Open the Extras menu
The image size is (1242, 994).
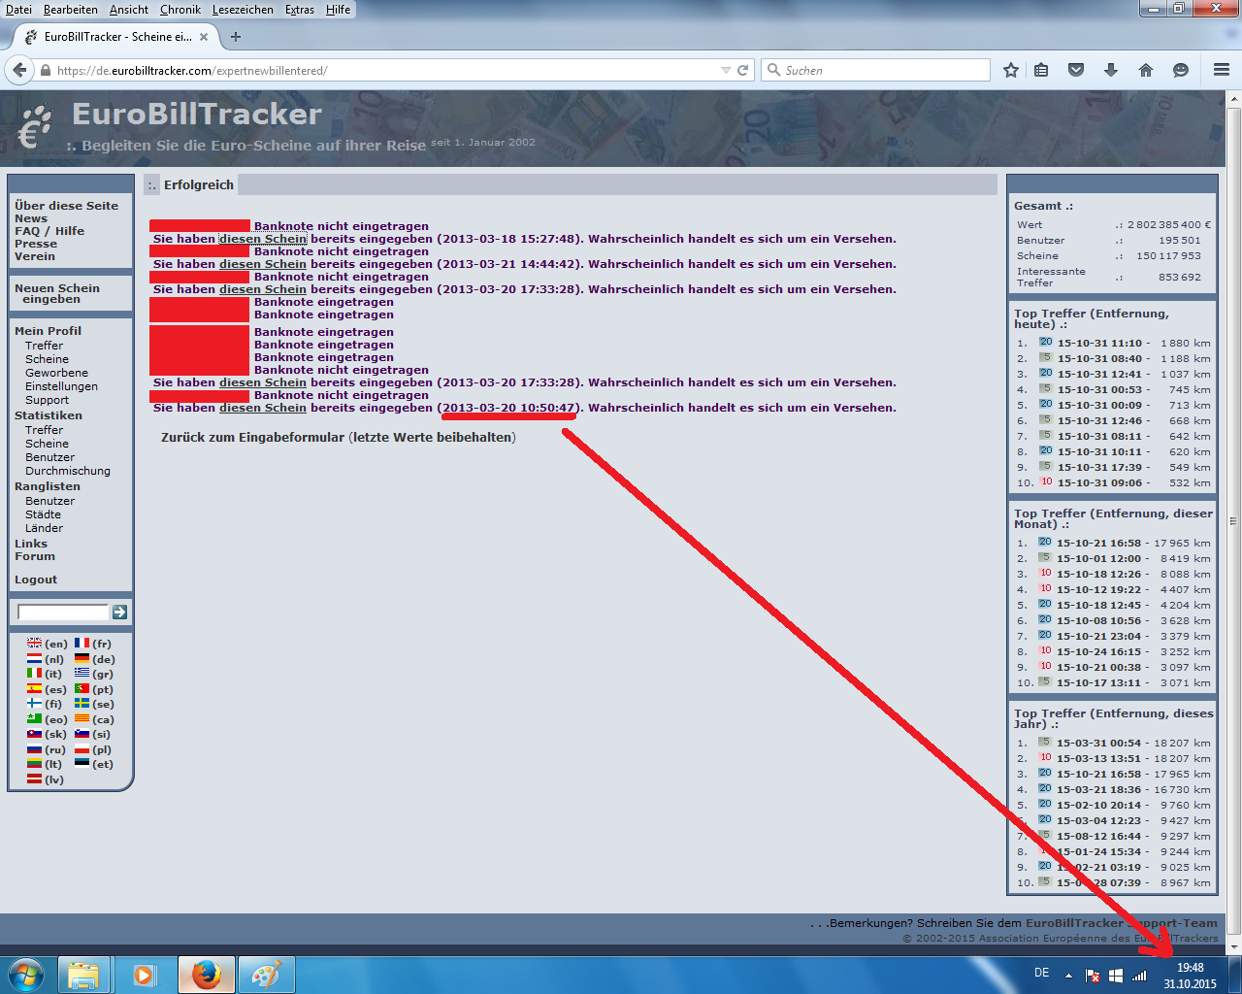[300, 10]
